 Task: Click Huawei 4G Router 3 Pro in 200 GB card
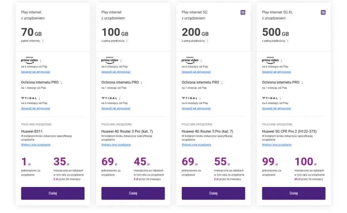(x=207, y=131)
